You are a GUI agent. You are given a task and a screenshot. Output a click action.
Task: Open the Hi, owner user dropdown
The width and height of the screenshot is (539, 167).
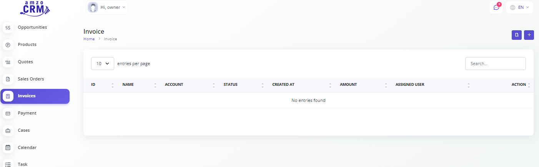(x=107, y=7)
